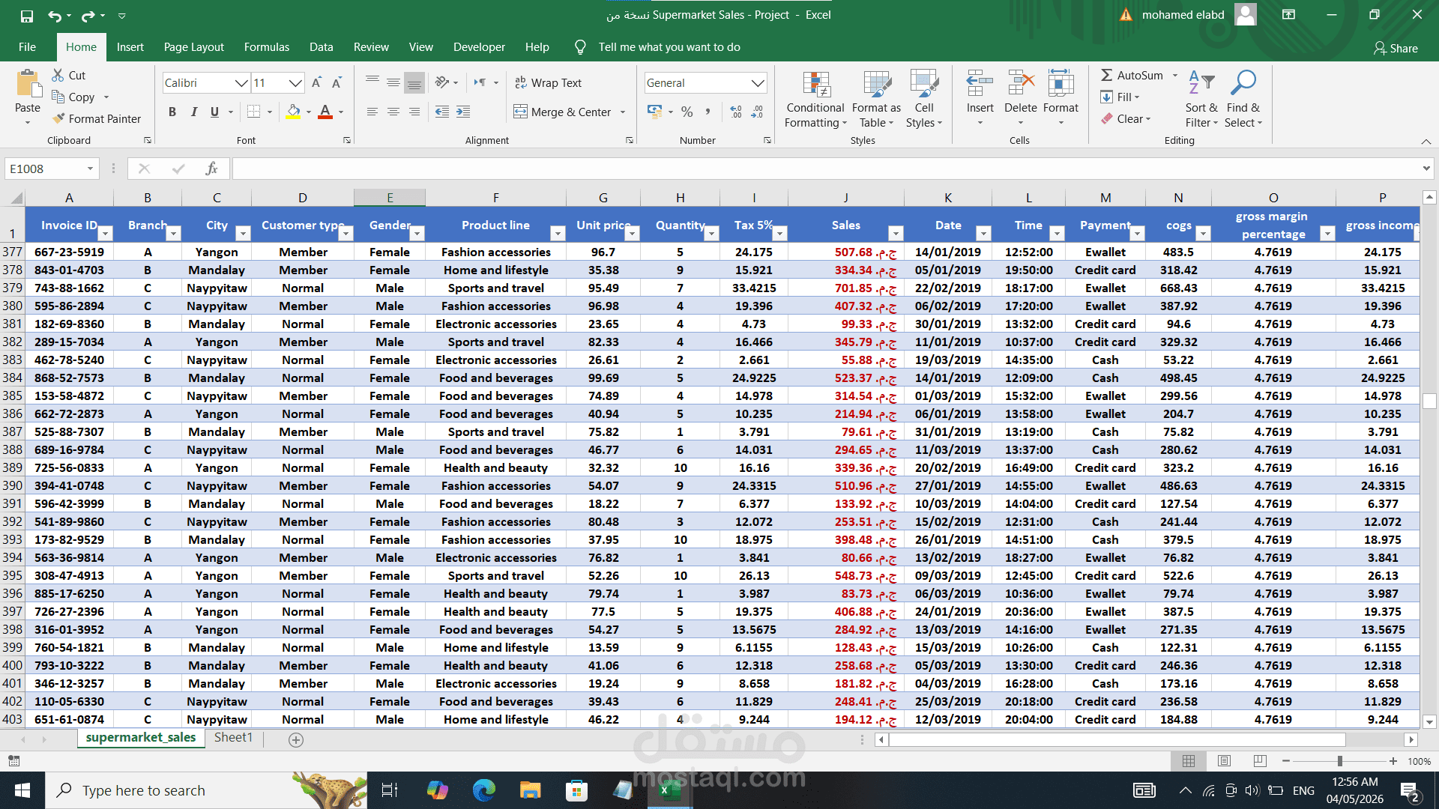Image resolution: width=1439 pixels, height=809 pixels.
Task: Switch to the Insert tab
Action: tap(130, 46)
